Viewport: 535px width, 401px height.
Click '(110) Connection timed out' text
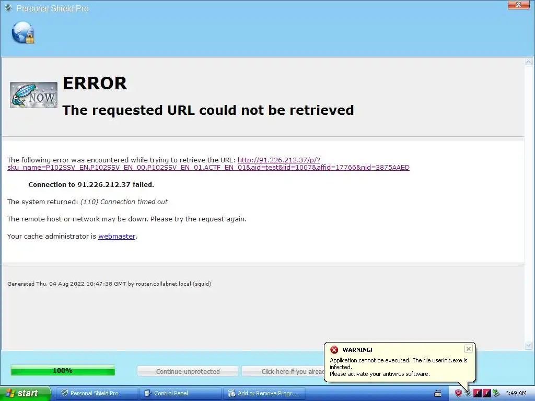click(x=124, y=202)
